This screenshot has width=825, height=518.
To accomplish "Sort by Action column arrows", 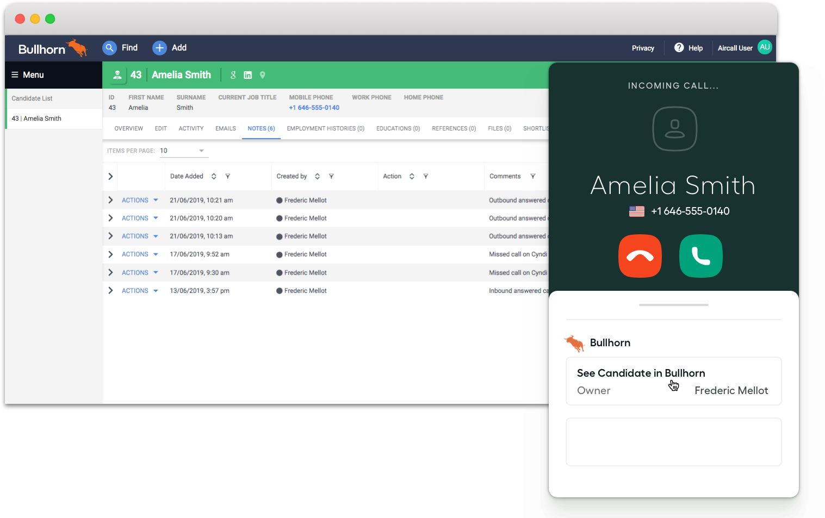I will click(x=412, y=176).
